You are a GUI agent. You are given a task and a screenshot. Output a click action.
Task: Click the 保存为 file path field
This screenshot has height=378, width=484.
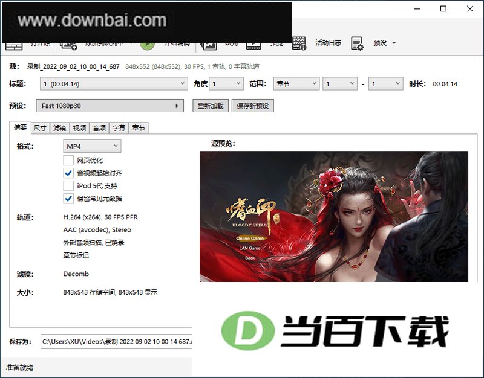[116, 341]
